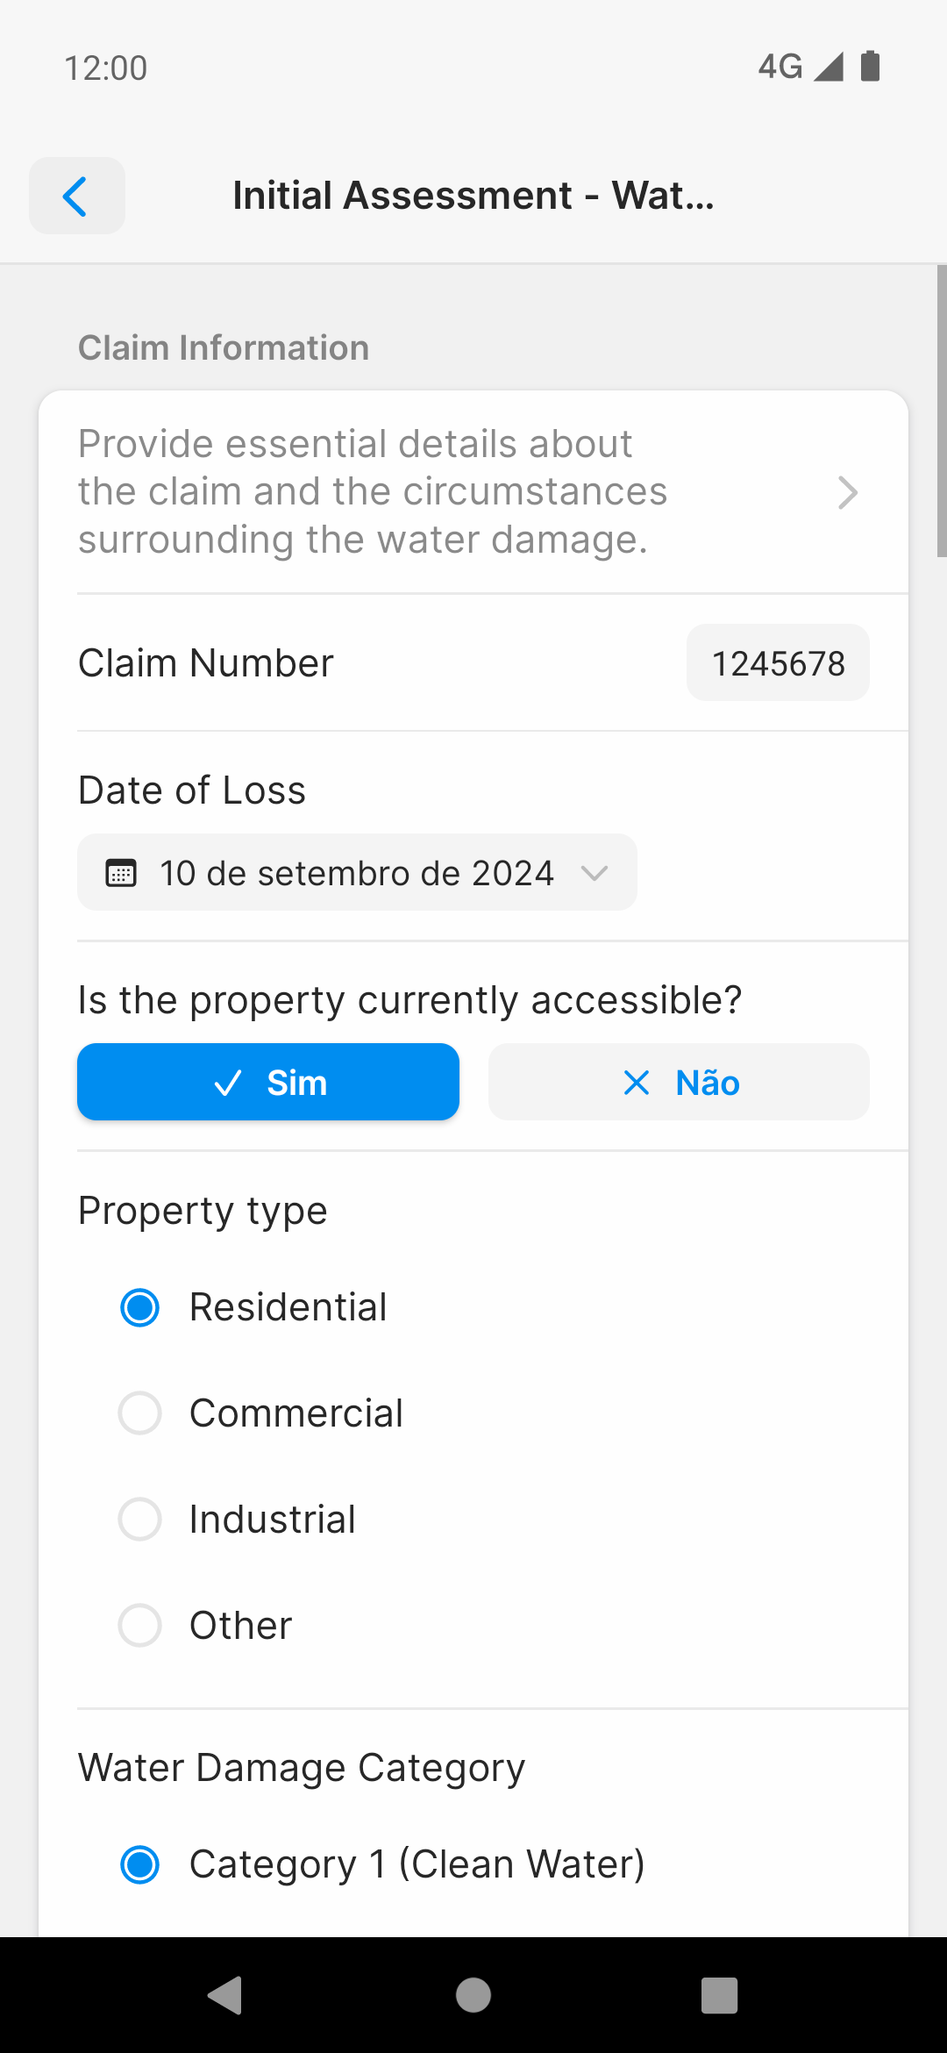The image size is (947, 2053).
Task: Open the 10 de setembro de 2024 picker
Action: [357, 872]
